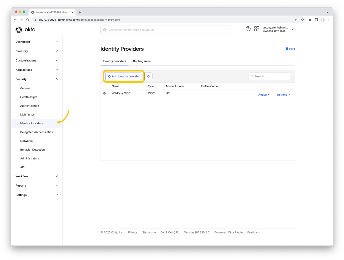The image size is (344, 260).
Task: Open the browser extensions puzzle icon
Action: pos(310,20)
